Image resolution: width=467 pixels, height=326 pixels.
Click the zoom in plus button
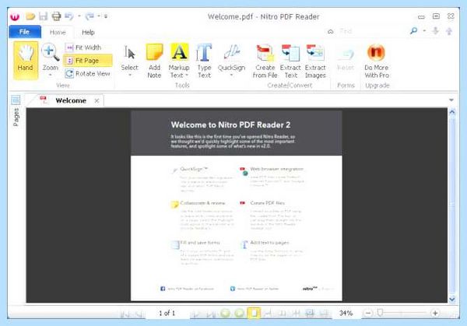tap(435, 314)
